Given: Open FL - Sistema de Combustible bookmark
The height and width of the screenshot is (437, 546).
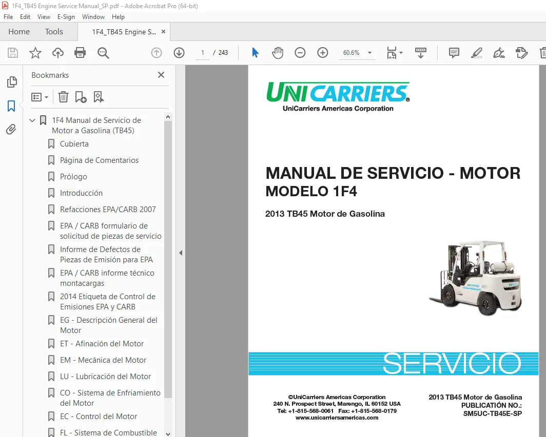Looking at the screenshot, I should coord(108,432).
